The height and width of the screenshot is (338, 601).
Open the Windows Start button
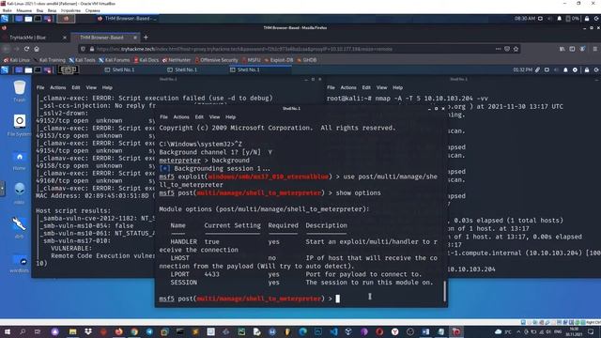[x=7, y=331]
